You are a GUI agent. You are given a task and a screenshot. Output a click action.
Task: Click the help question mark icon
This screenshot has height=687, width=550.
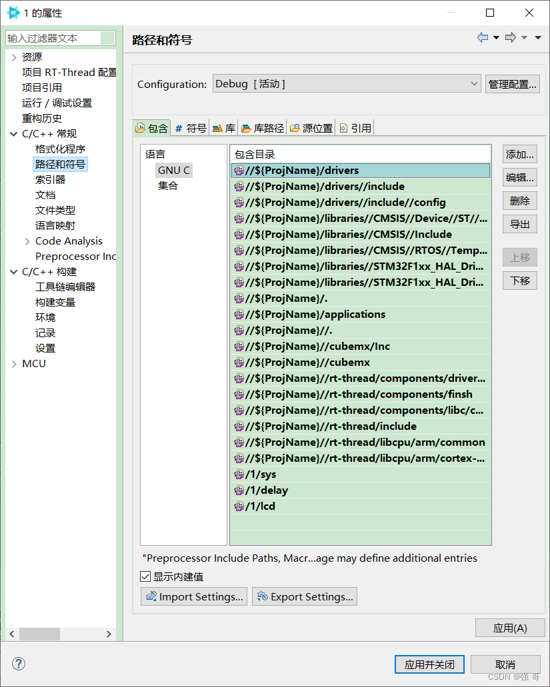coord(18,664)
